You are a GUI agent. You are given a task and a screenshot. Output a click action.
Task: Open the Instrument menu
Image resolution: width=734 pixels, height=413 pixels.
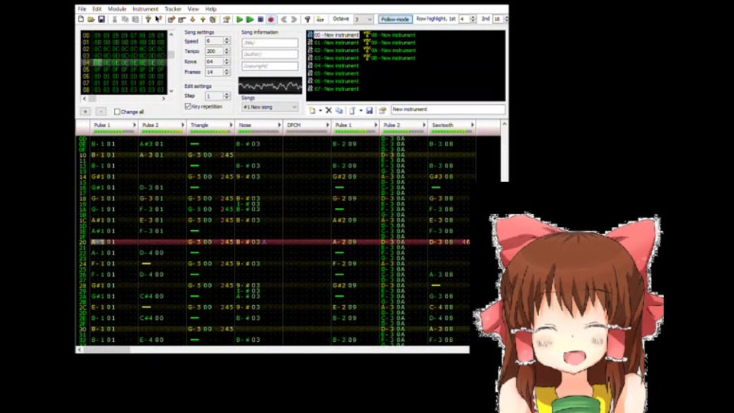pos(145,9)
